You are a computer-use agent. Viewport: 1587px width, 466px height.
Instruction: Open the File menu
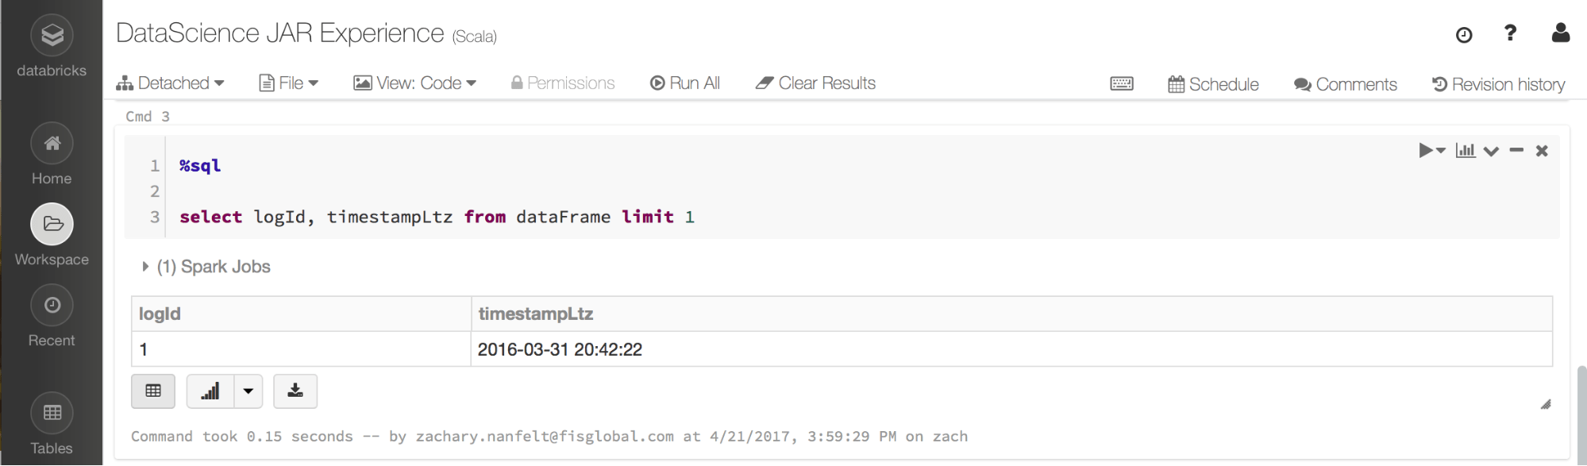pyautogui.click(x=289, y=83)
